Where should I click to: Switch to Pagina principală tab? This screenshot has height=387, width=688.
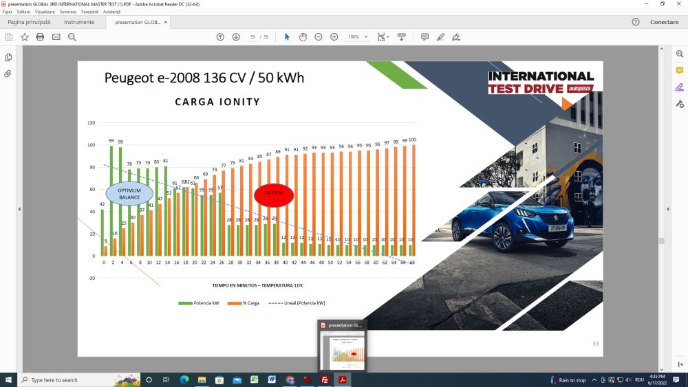click(x=29, y=22)
